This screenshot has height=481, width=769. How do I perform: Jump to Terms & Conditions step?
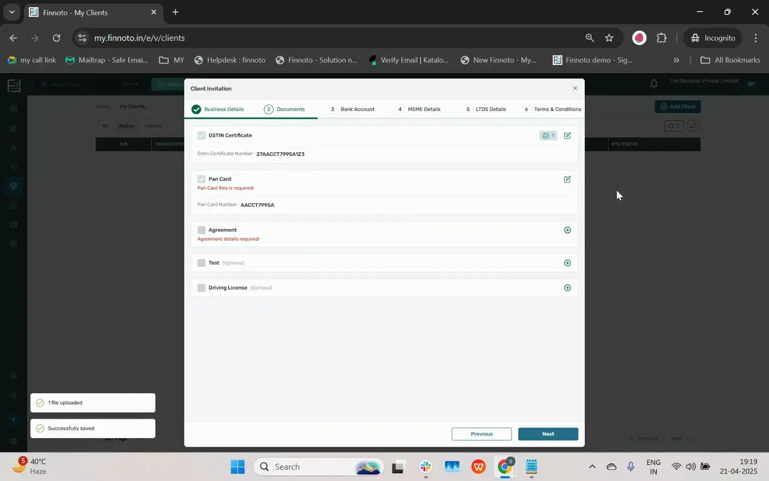(553, 110)
